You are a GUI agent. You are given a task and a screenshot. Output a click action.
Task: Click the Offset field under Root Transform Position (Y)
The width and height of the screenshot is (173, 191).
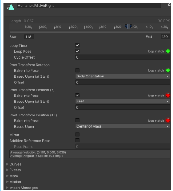123,107
